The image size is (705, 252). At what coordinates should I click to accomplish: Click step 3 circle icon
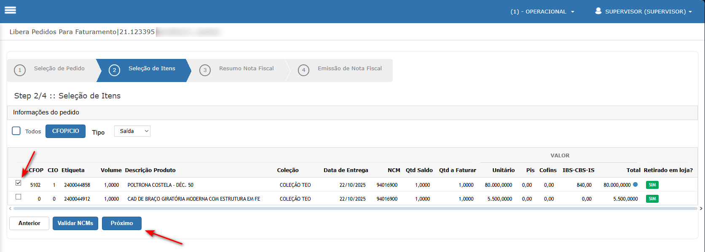point(205,70)
